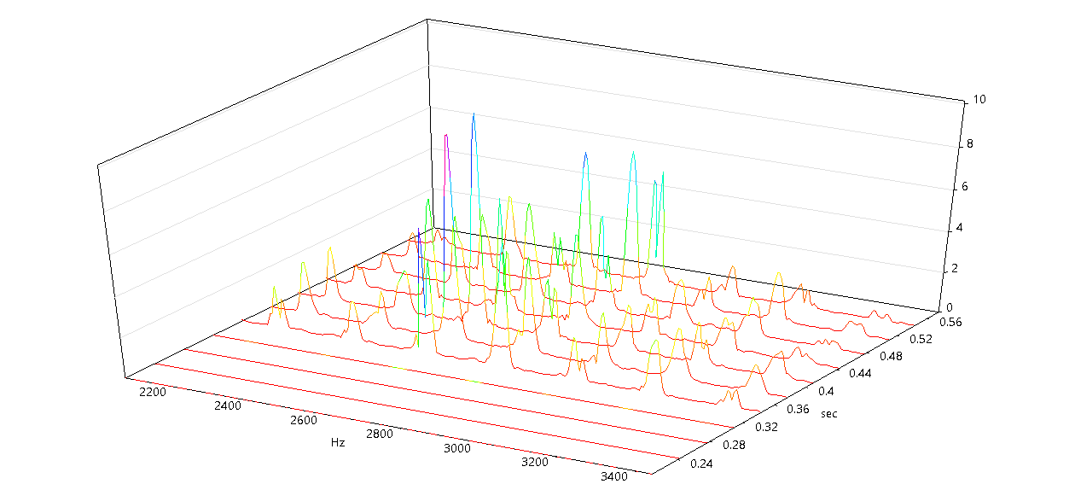
Task: Click the purple spectral peak tip
Action: [446, 135]
